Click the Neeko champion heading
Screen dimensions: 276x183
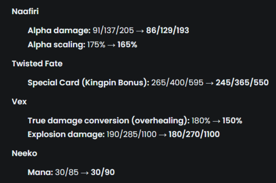click(24, 153)
